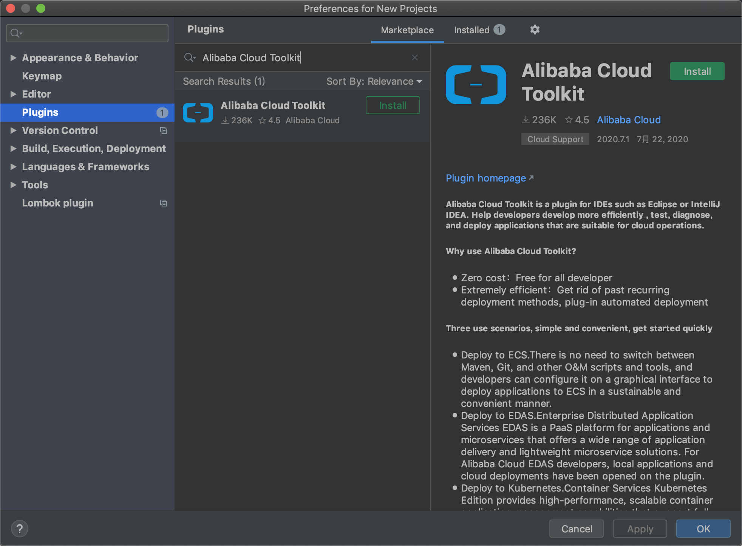The image size is (742, 546).
Task: Click the Installed tab count badge
Action: [499, 29]
